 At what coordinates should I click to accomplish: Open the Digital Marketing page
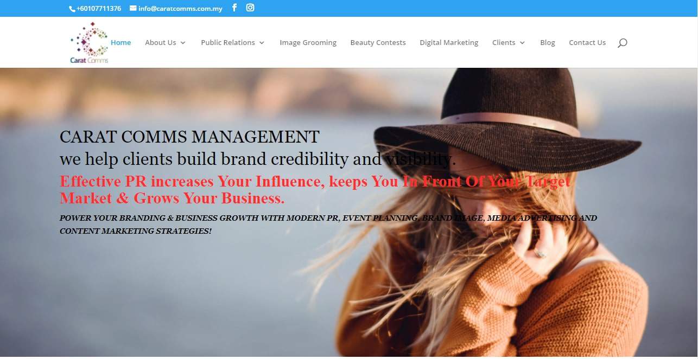point(449,42)
